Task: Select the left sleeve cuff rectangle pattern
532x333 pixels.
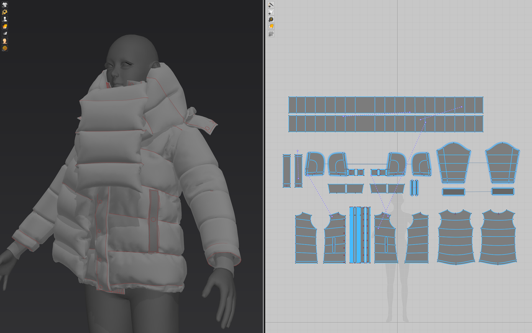Action: (x=453, y=192)
